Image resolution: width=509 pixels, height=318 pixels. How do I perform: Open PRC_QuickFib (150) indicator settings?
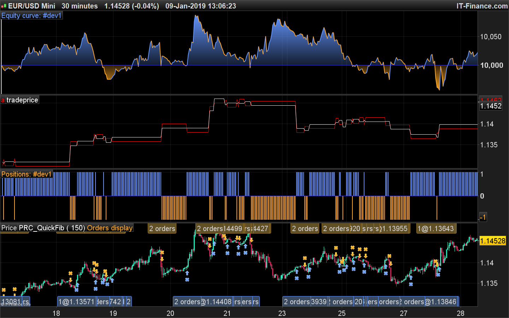coord(52,228)
